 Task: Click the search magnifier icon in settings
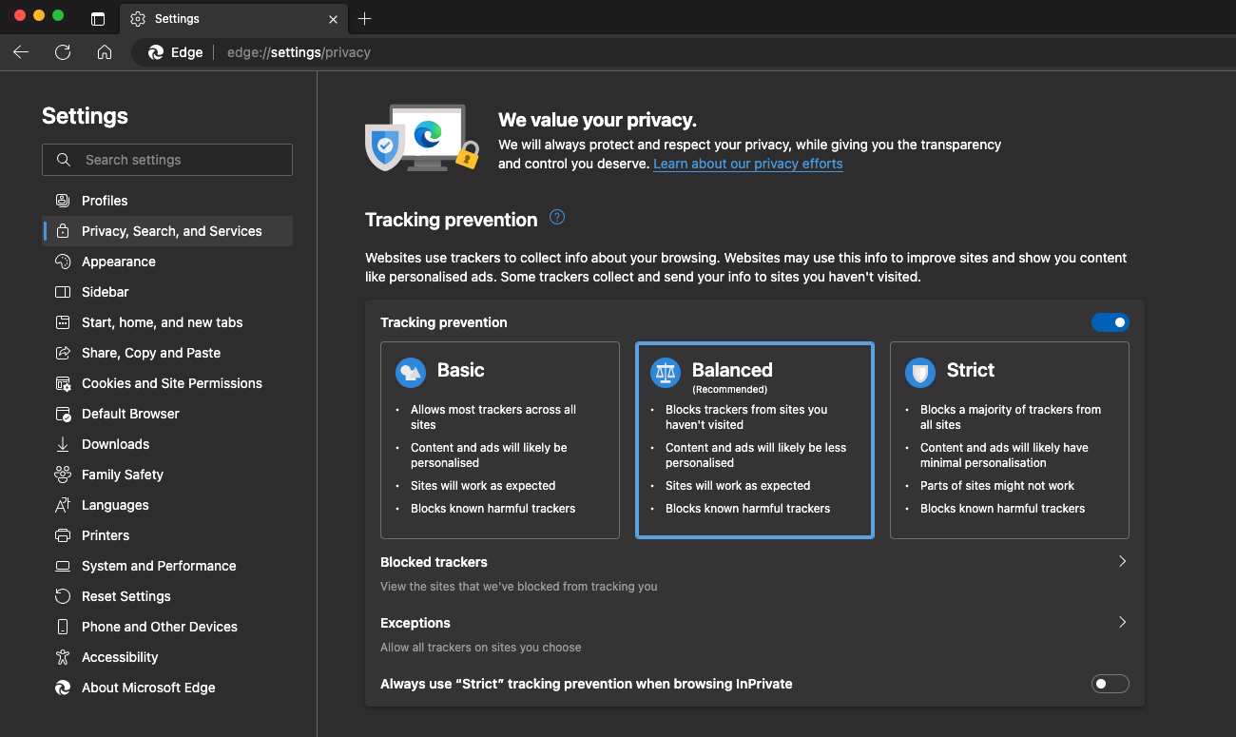64,160
